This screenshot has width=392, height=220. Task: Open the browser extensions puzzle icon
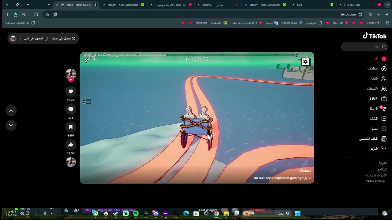pos(36,14)
